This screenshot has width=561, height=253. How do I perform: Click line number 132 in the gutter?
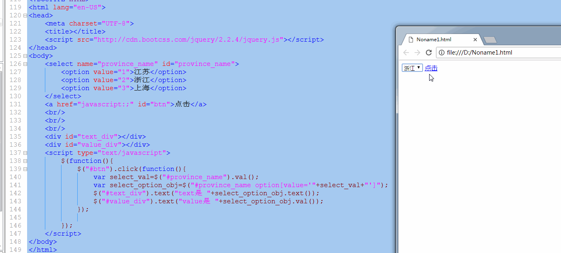[x=15, y=112]
